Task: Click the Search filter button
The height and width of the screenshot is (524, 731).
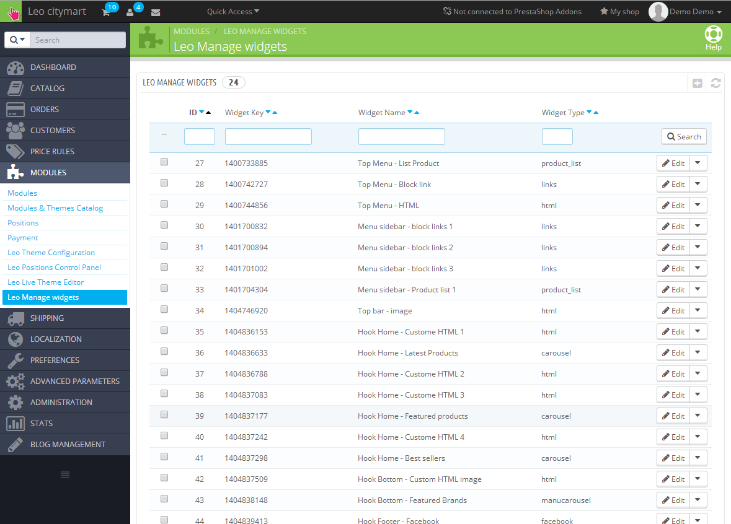Action: [x=684, y=137]
